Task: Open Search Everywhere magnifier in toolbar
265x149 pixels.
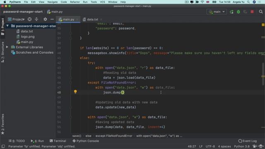Action: tap(261, 12)
